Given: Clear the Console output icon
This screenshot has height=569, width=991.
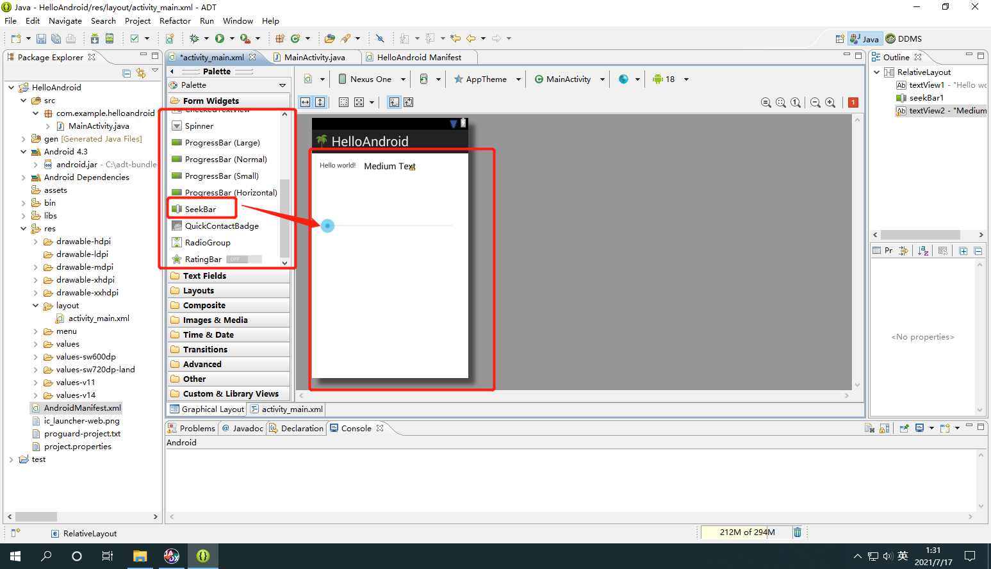Looking at the screenshot, I should coord(869,428).
